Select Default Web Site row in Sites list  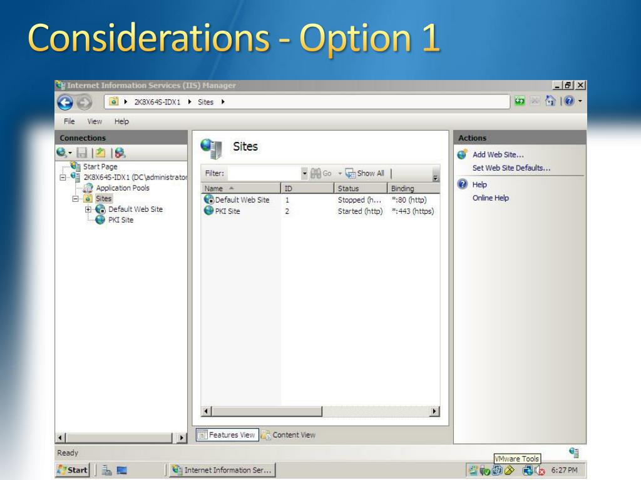[x=320, y=199]
